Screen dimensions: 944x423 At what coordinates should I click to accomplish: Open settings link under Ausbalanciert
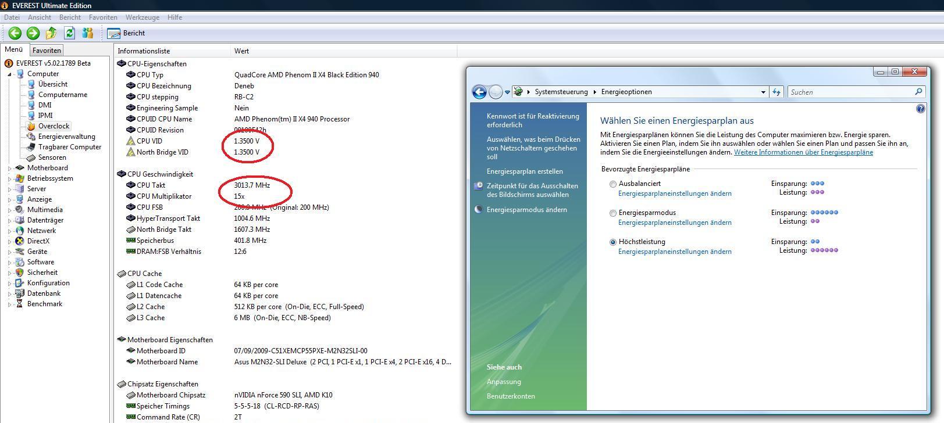click(x=675, y=193)
